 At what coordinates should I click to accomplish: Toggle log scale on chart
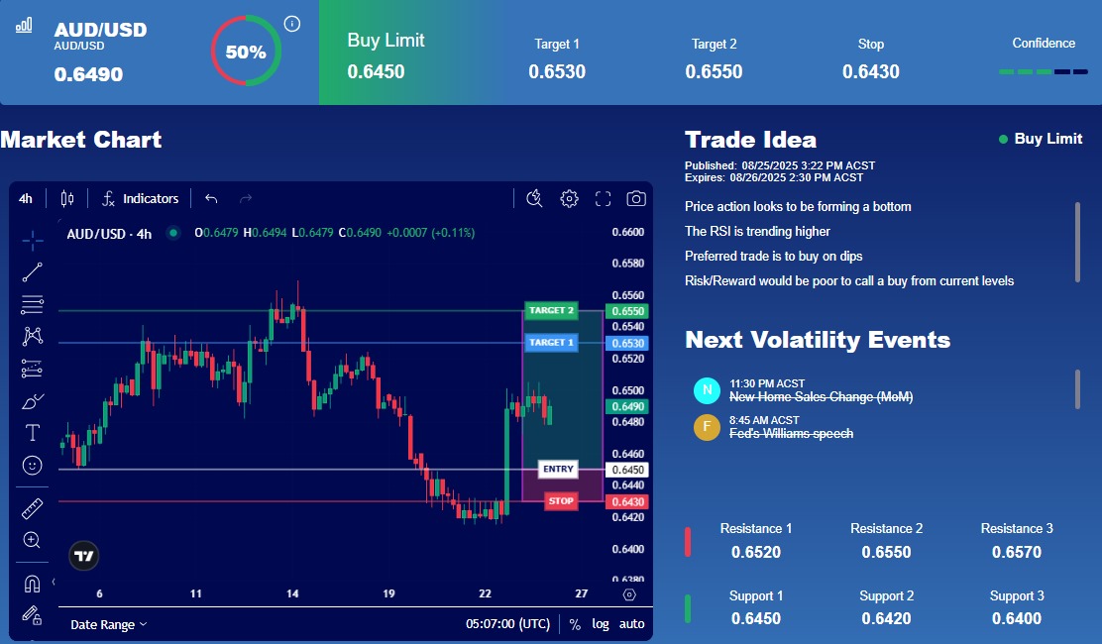(x=601, y=624)
